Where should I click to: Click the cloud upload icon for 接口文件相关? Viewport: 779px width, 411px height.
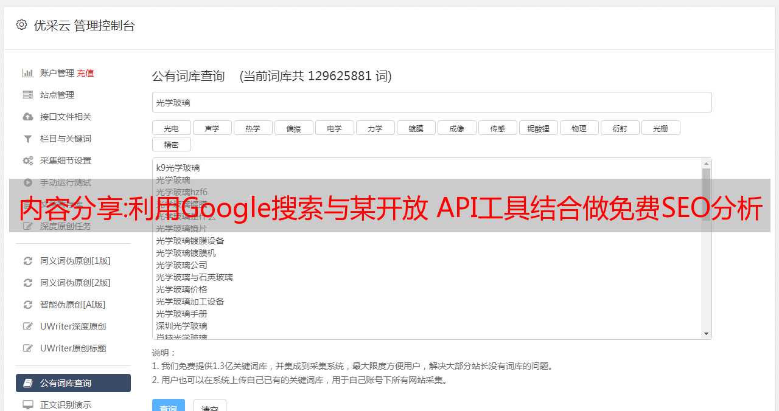point(28,117)
